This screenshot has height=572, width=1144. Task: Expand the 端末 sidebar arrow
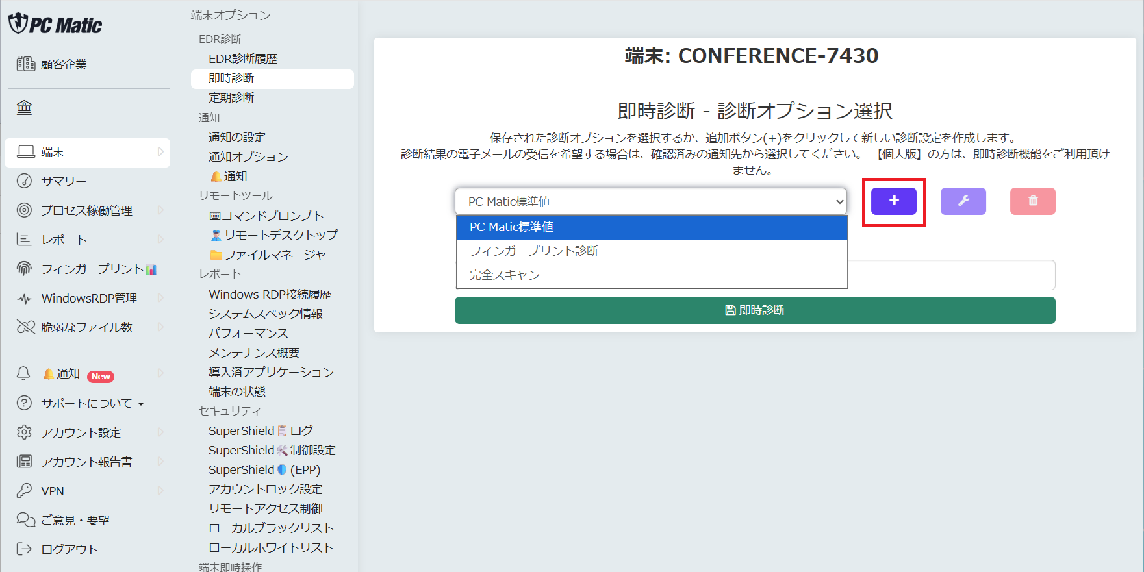coord(160,152)
